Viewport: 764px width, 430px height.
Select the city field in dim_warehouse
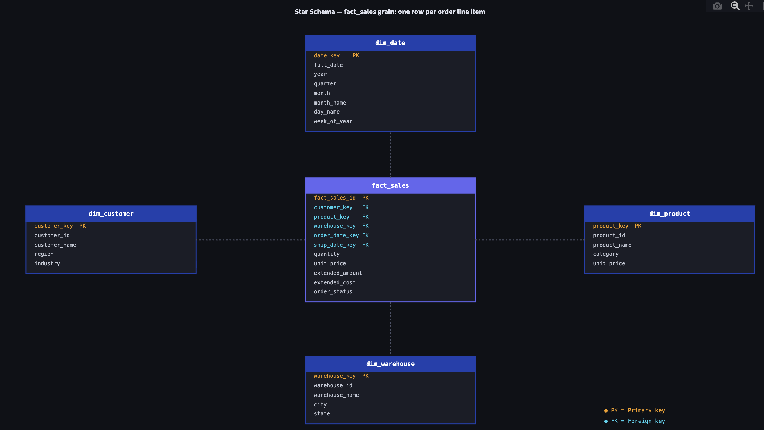point(320,404)
